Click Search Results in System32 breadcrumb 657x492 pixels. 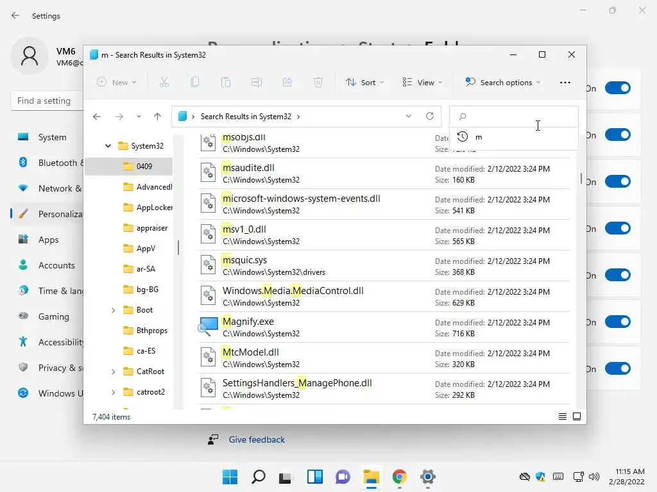246,117
